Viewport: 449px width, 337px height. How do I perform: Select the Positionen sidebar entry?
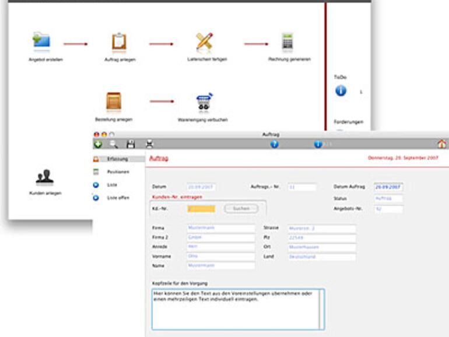[118, 172]
